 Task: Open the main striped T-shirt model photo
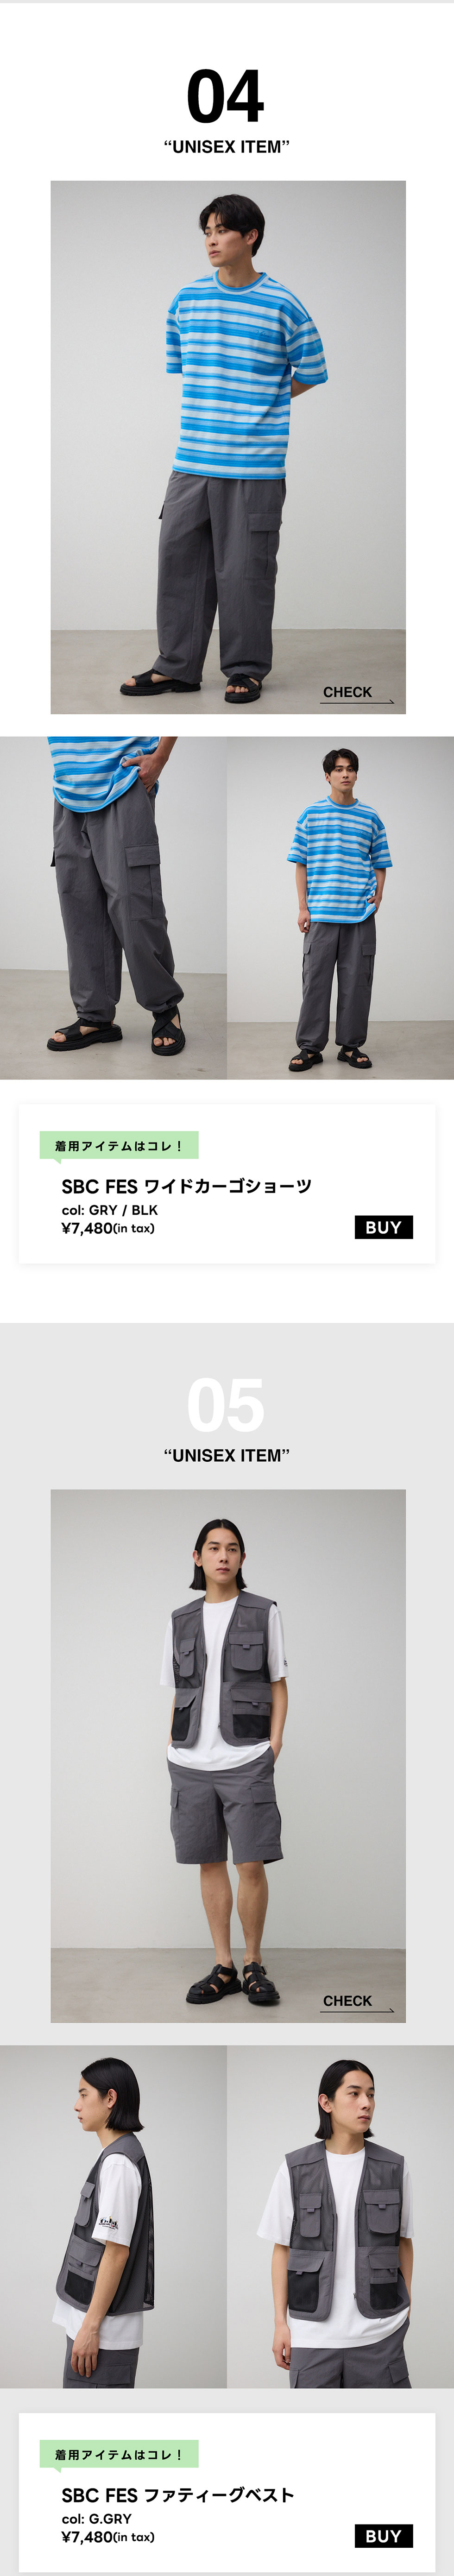[228, 447]
